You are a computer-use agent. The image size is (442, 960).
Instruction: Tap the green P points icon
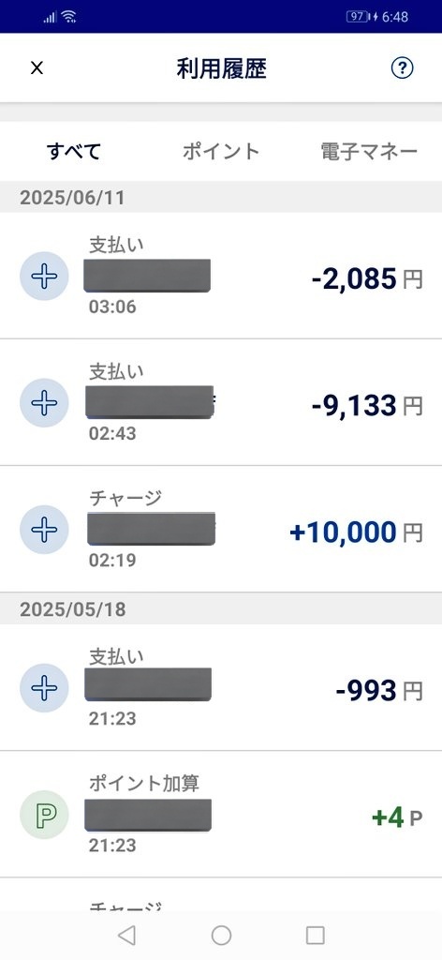(44, 815)
